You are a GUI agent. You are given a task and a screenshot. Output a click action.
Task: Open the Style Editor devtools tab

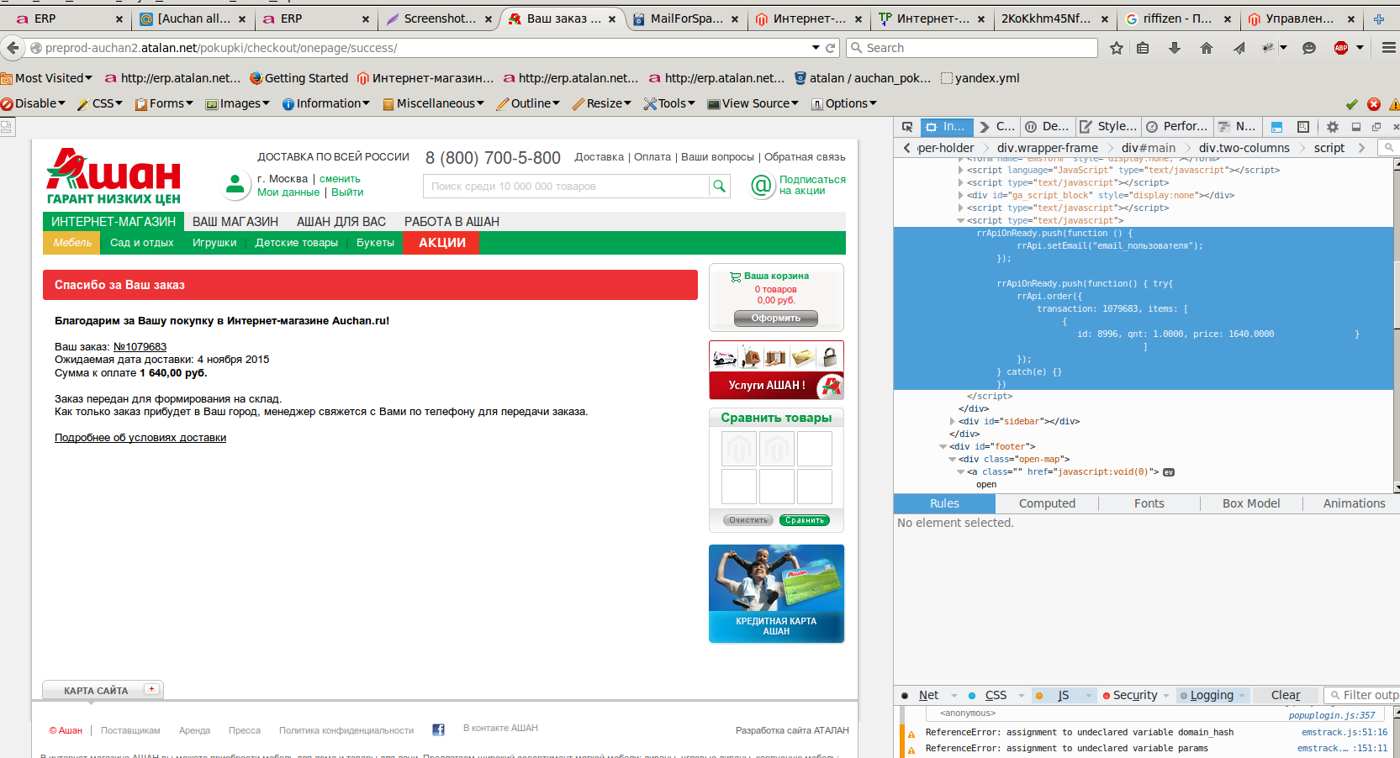point(1108,127)
